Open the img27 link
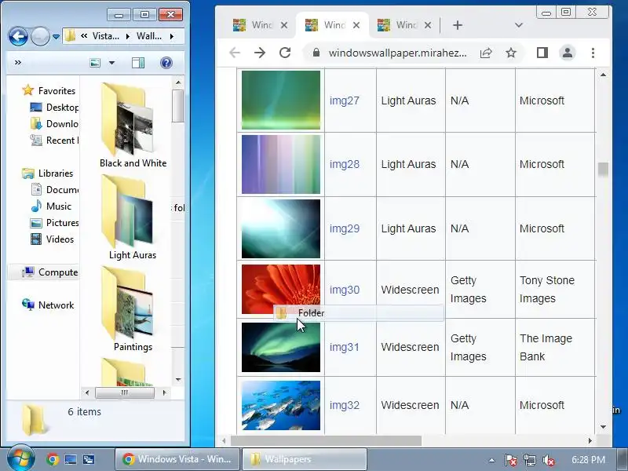This screenshot has height=471, width=628. [345, 100]
